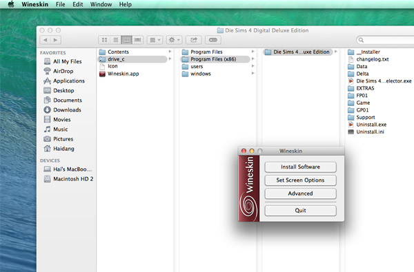
Task: Click the Set Screen Options button
Action: [x=300, y=180]
